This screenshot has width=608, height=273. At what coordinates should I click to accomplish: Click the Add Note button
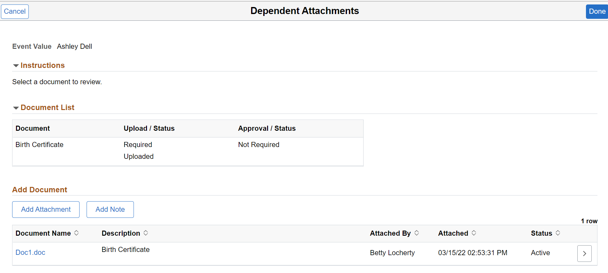110,210
